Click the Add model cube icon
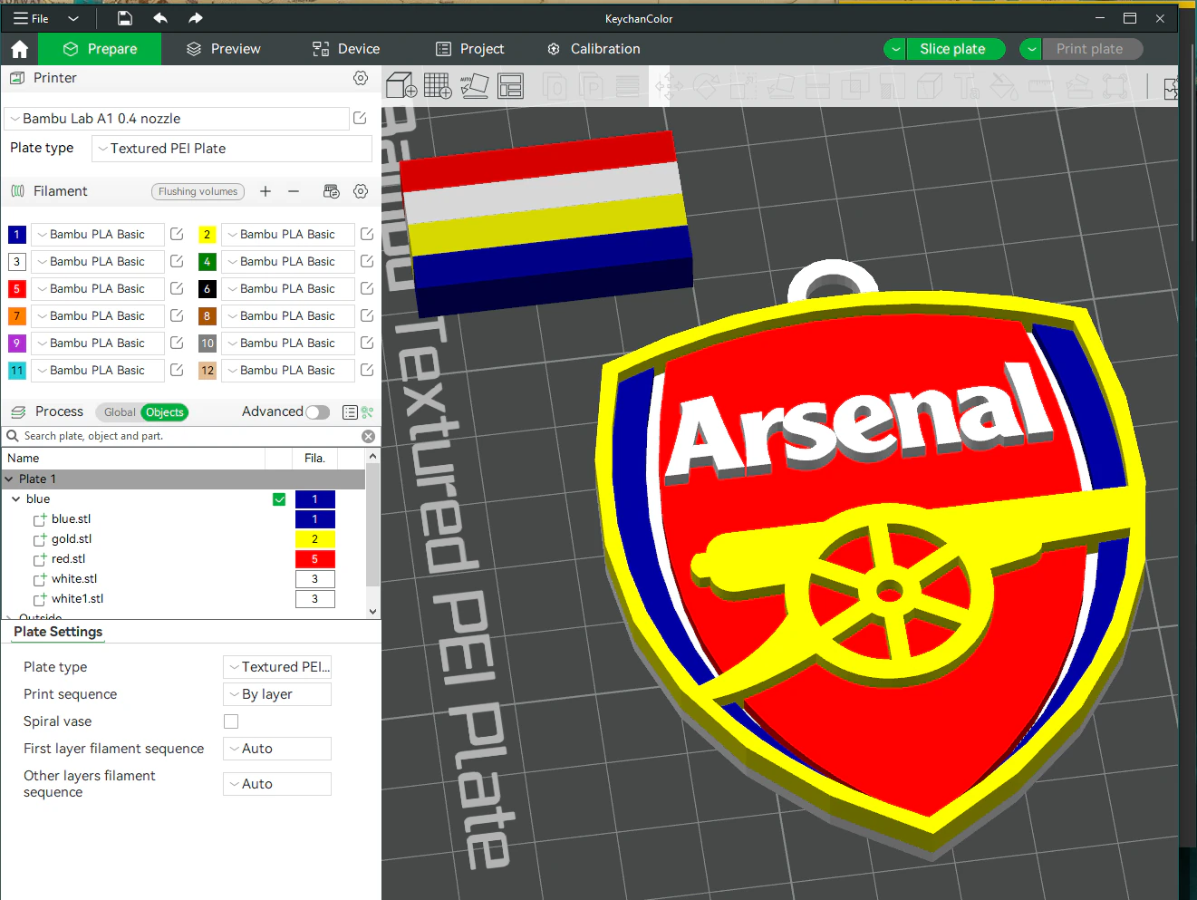The image size is (1197, 900). click(x=401, y=86)
